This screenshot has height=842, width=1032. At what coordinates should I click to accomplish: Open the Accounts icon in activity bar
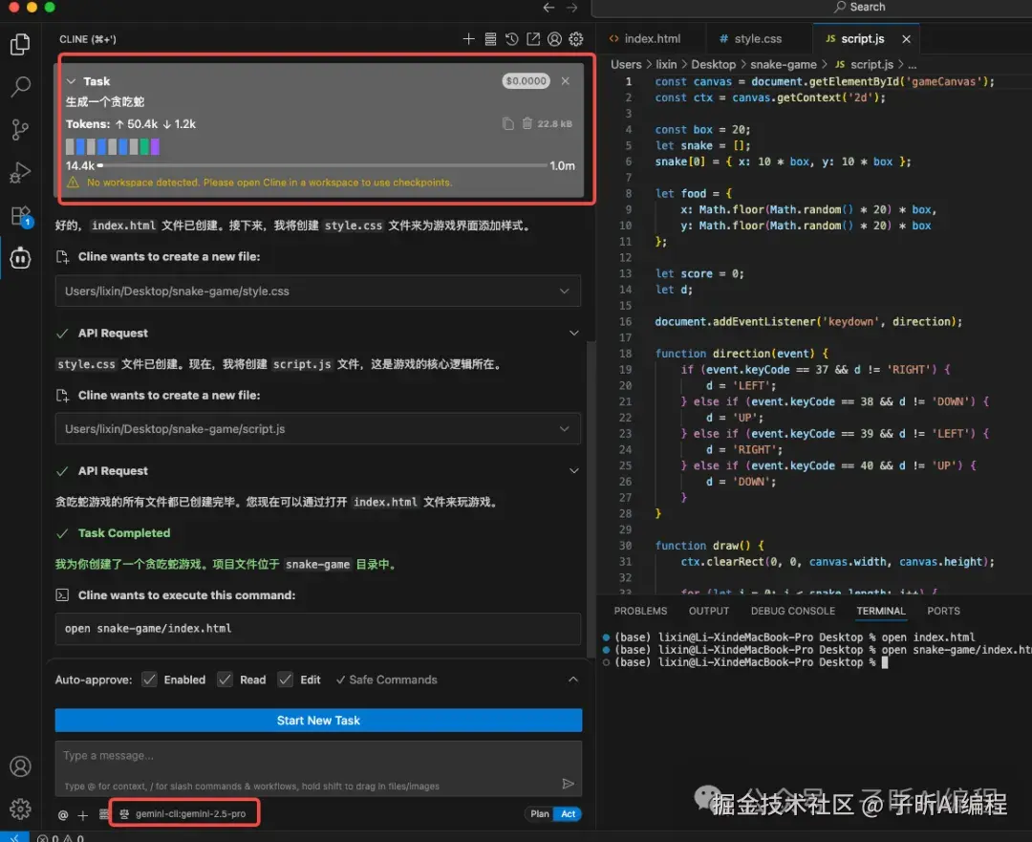coord(20,766)
